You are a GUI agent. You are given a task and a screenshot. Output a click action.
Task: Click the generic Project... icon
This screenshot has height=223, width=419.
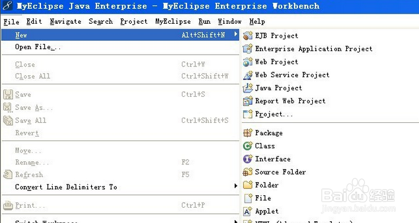(248, 114)
